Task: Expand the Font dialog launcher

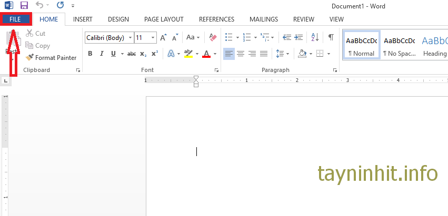Action: click(216, 70)
